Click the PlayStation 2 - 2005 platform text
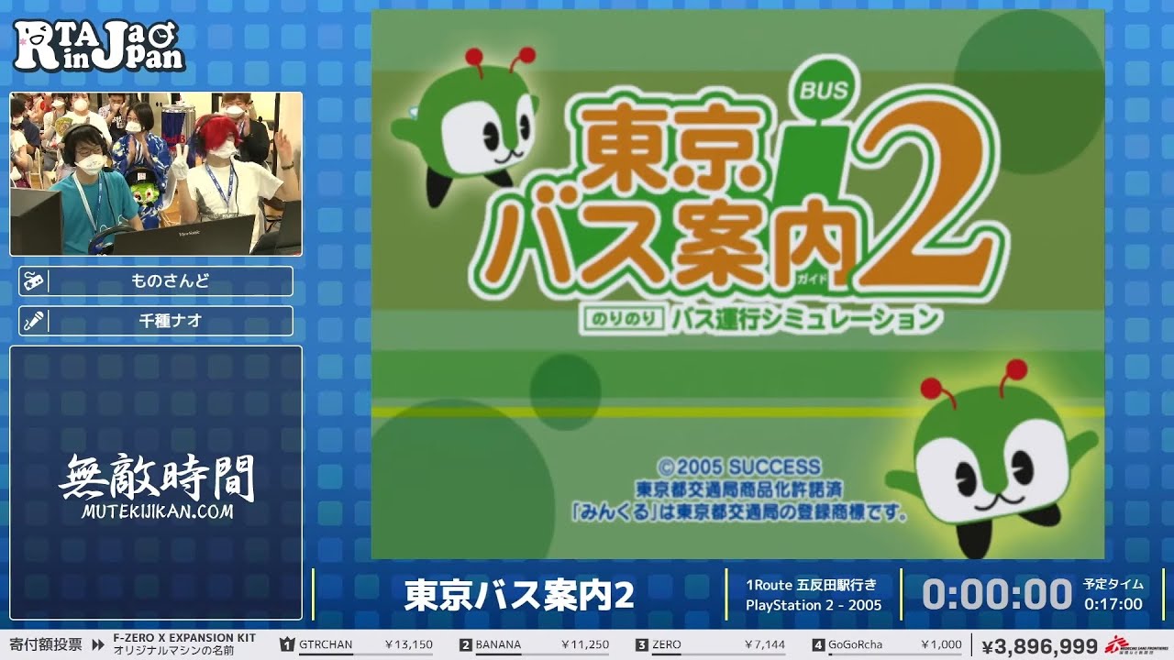Image resolution: width=1174 pixels, height=660 pixels. [x=814, y=605]
